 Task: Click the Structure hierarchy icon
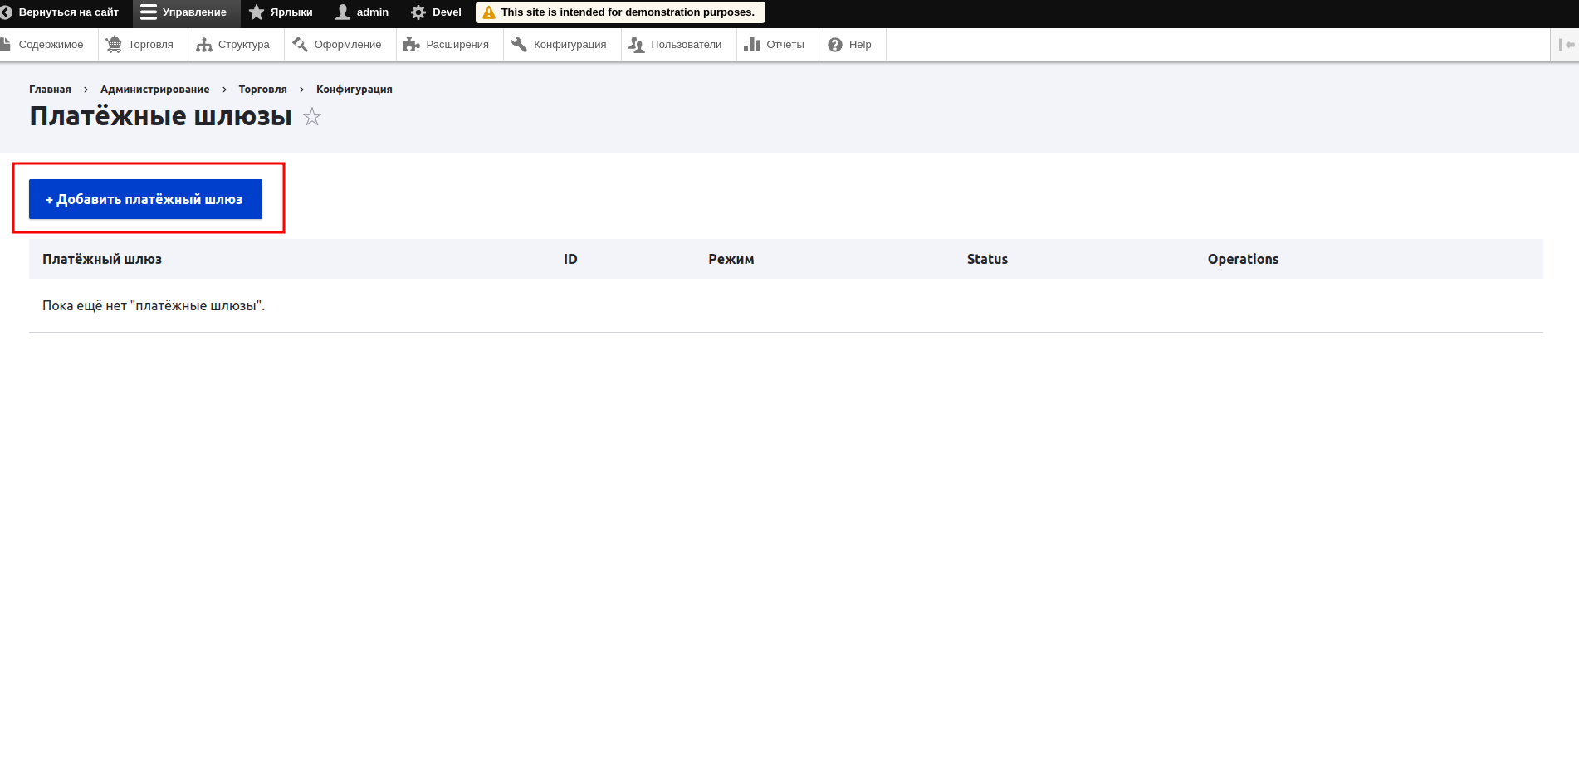pos(204,45)
